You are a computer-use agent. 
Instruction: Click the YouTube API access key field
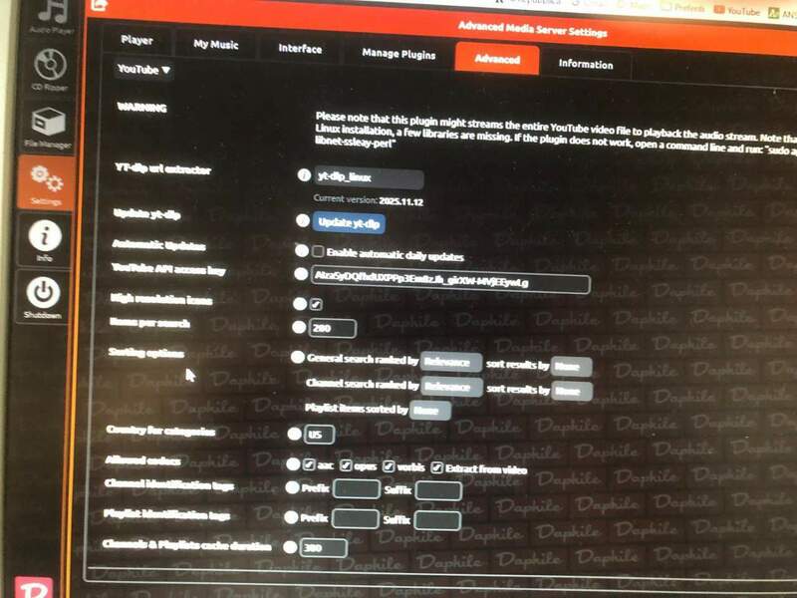click(450, 279)
